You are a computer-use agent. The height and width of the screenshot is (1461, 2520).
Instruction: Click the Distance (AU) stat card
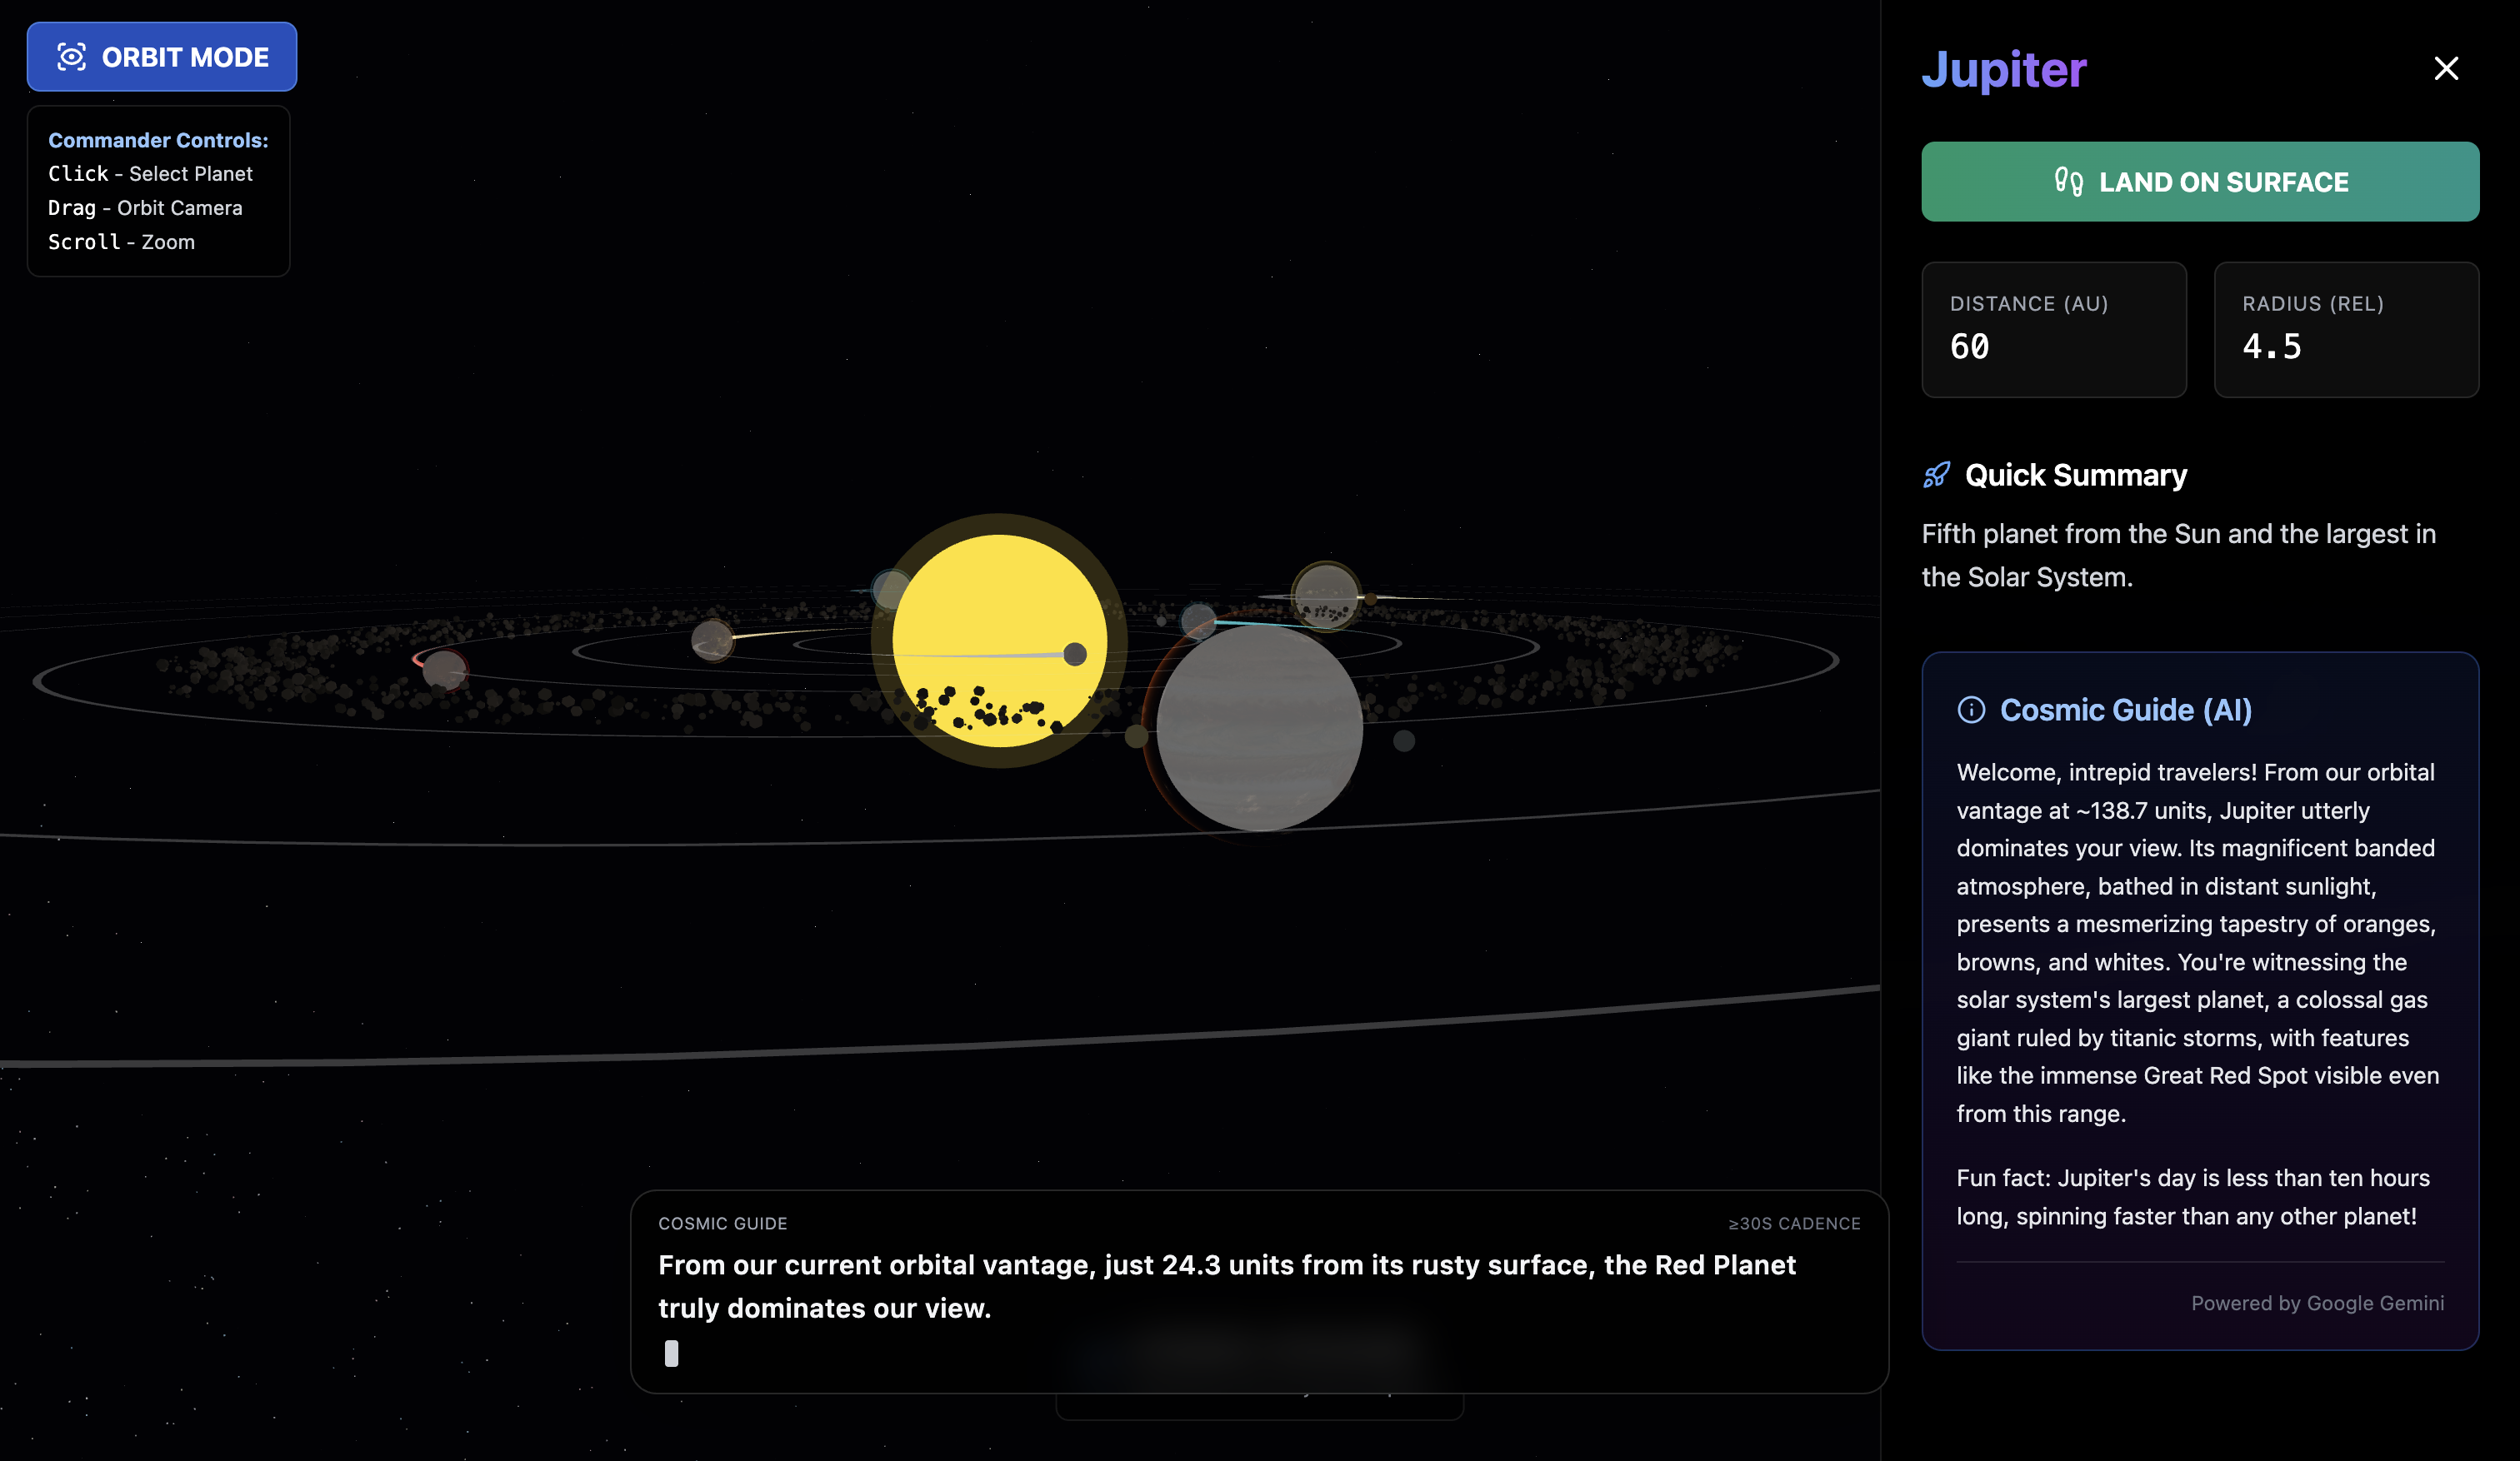click(2053, 330)
